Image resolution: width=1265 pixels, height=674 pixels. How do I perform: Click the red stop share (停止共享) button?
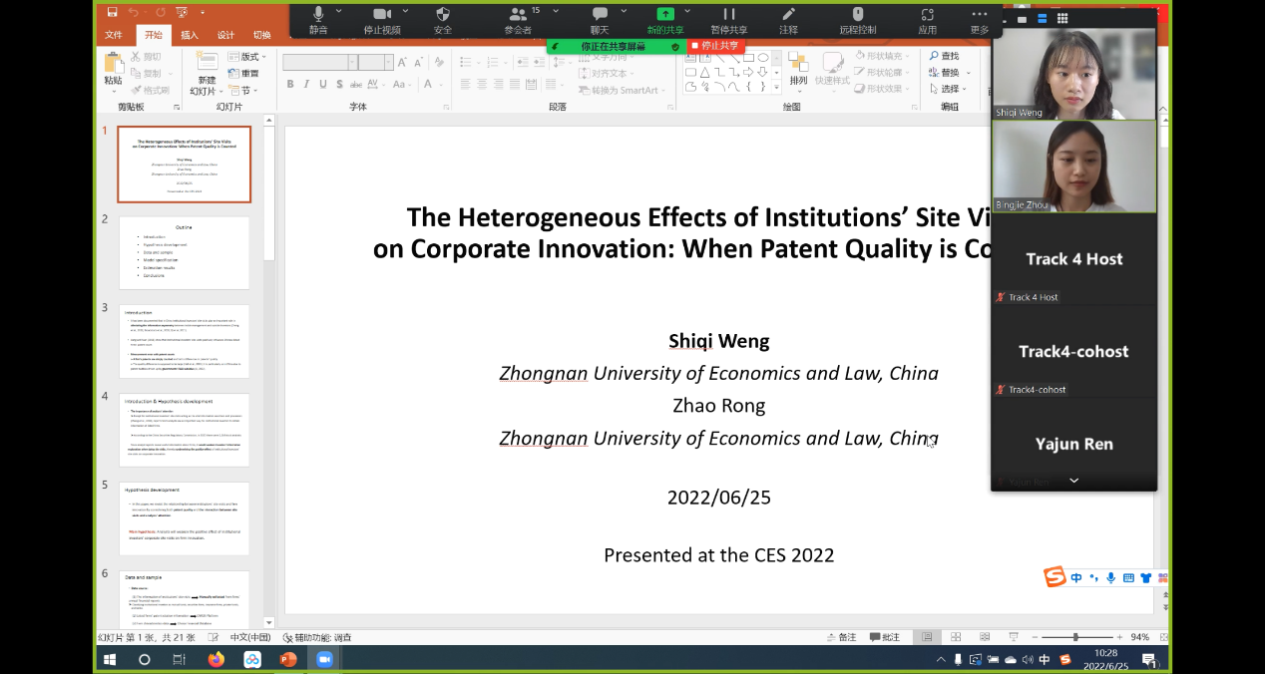point(715,46)
